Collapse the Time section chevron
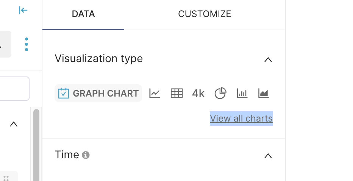The height and width of the screenshot is (181, 353). (268, 156)
